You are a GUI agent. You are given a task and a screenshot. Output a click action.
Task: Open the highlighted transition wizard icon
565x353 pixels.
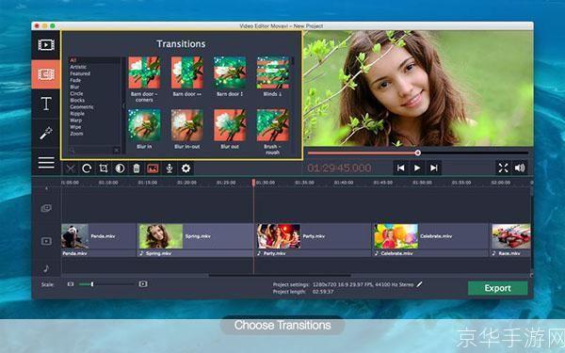(153, 168)
